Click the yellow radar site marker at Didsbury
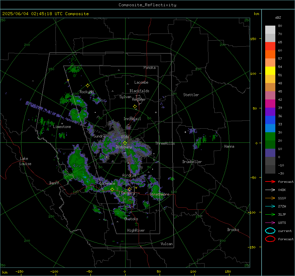Image resolution: width=295 pixels, height=276 pixels. [x=125, y=143]
